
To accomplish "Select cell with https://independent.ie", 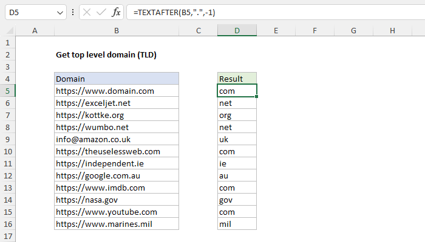I will 117,164.
